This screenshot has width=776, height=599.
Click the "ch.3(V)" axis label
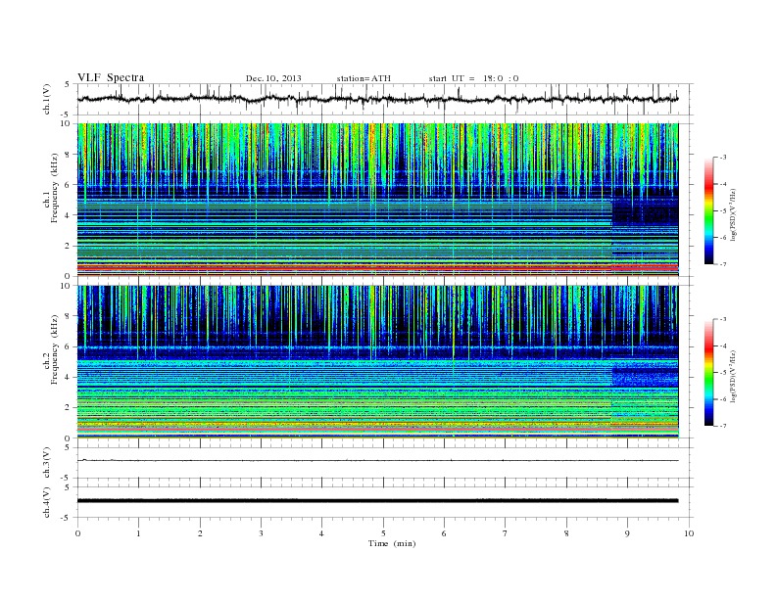point(47,463)
